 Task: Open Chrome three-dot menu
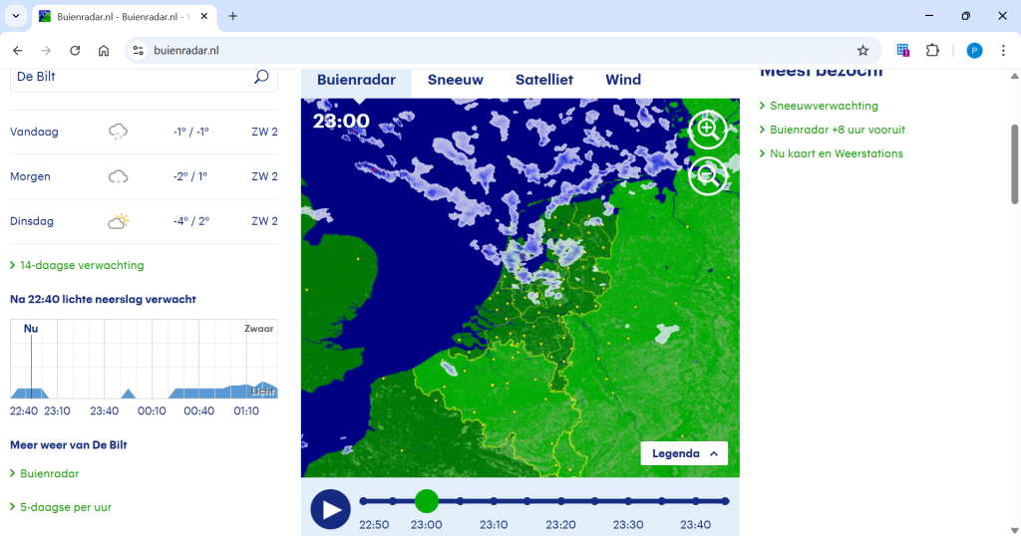point(1003,50)
